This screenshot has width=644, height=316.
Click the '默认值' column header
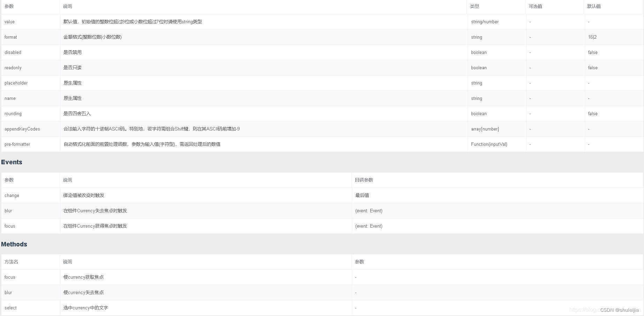(594, 6)
